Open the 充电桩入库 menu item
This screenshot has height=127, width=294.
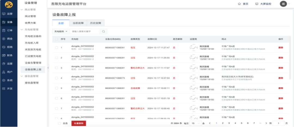pos(32,43)
